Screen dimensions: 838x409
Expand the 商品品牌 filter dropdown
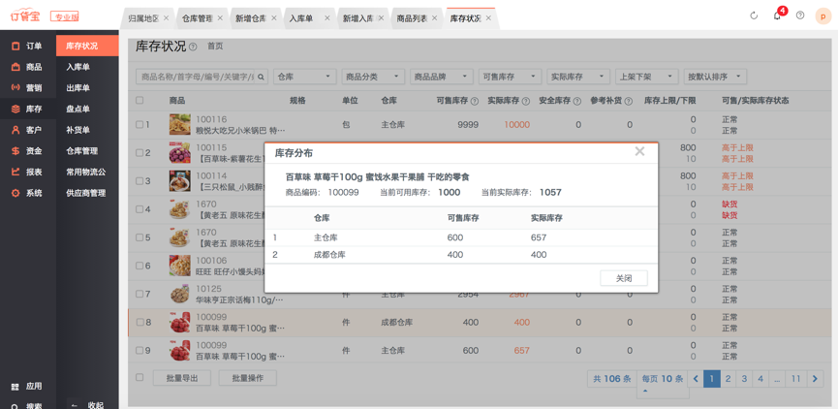(x=441, y=77)
